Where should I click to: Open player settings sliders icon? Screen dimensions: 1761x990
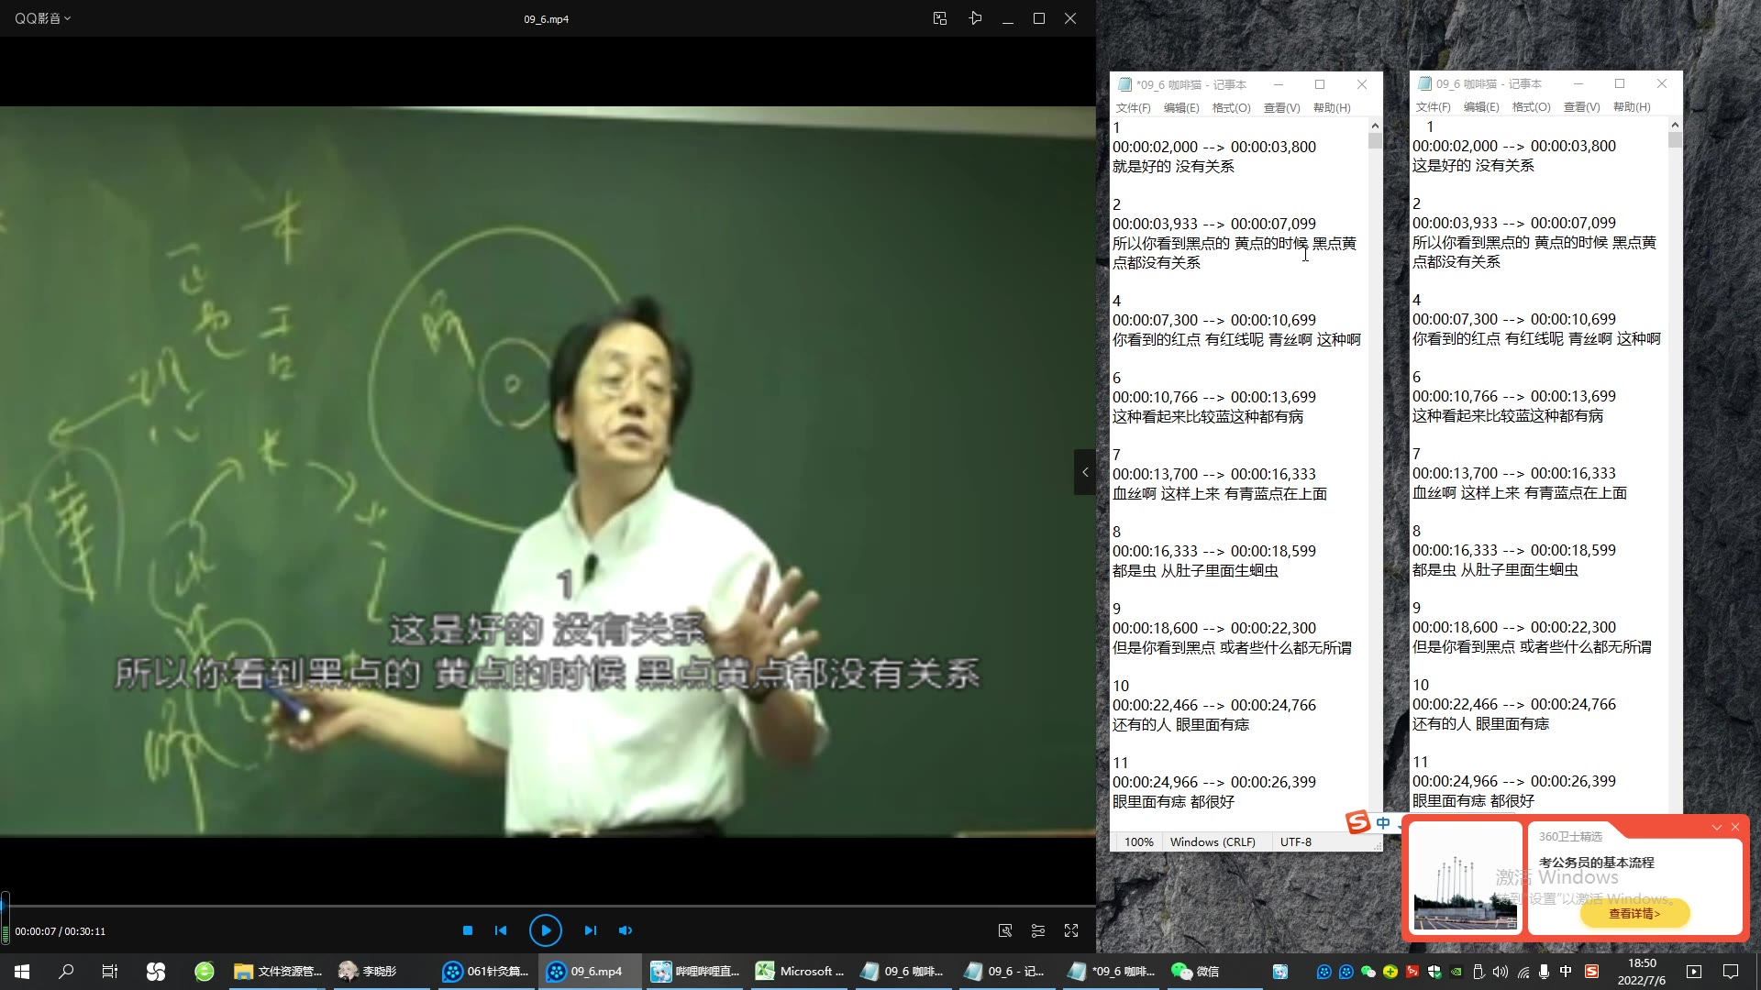1038,930
